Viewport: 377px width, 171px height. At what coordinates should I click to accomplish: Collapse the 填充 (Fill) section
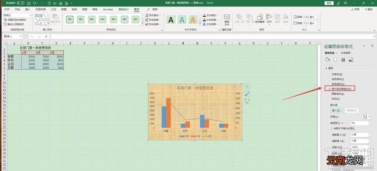coord(326,68)
